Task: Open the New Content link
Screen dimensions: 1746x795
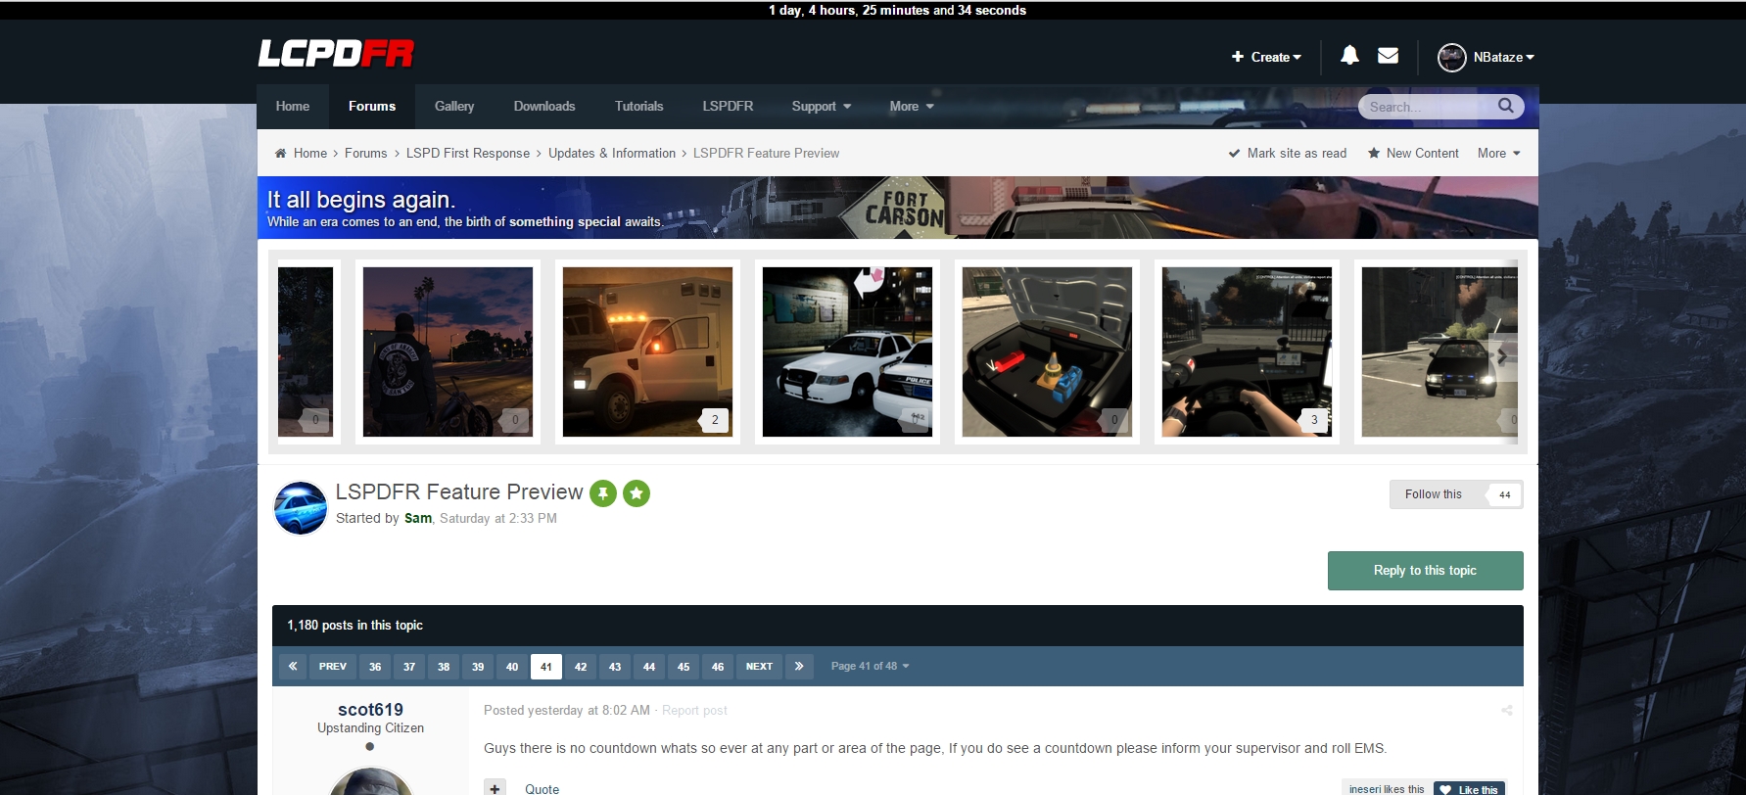Action: click(x=1413, y=154)
